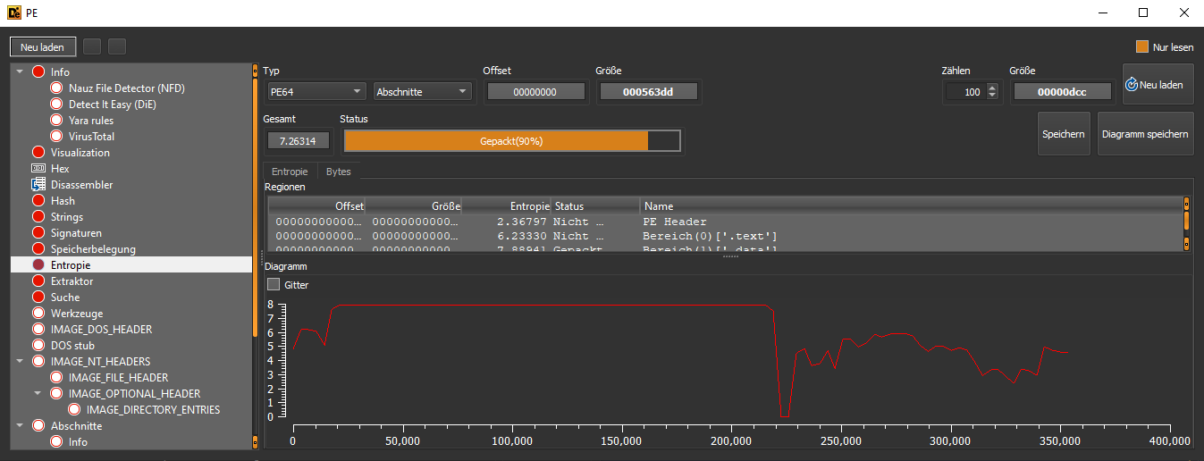Screen dimensions: 1204x461
Task: Select the Name column header
Action: tap(911, 206)
